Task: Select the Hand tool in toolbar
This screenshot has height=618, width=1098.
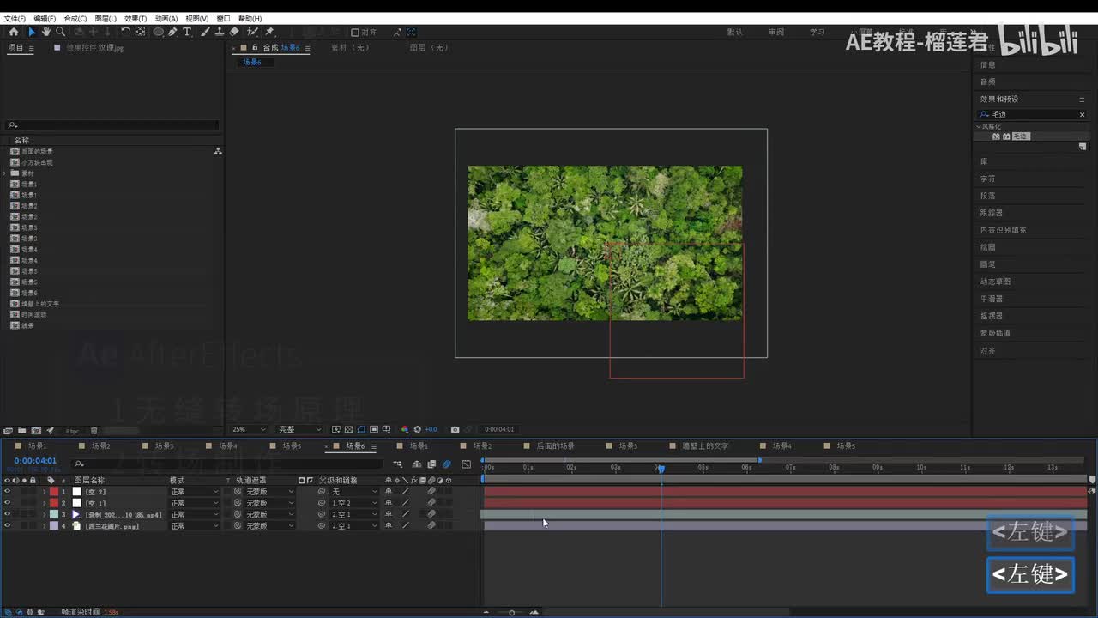Action: pos(46,32)
